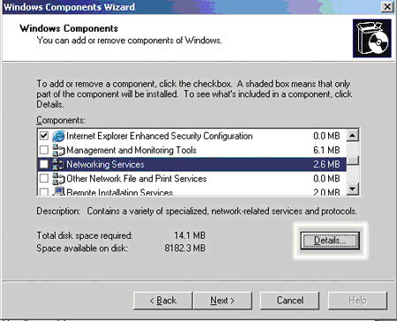Open Details for selected component
397x321 pixels.
click(x=330, y=241)
